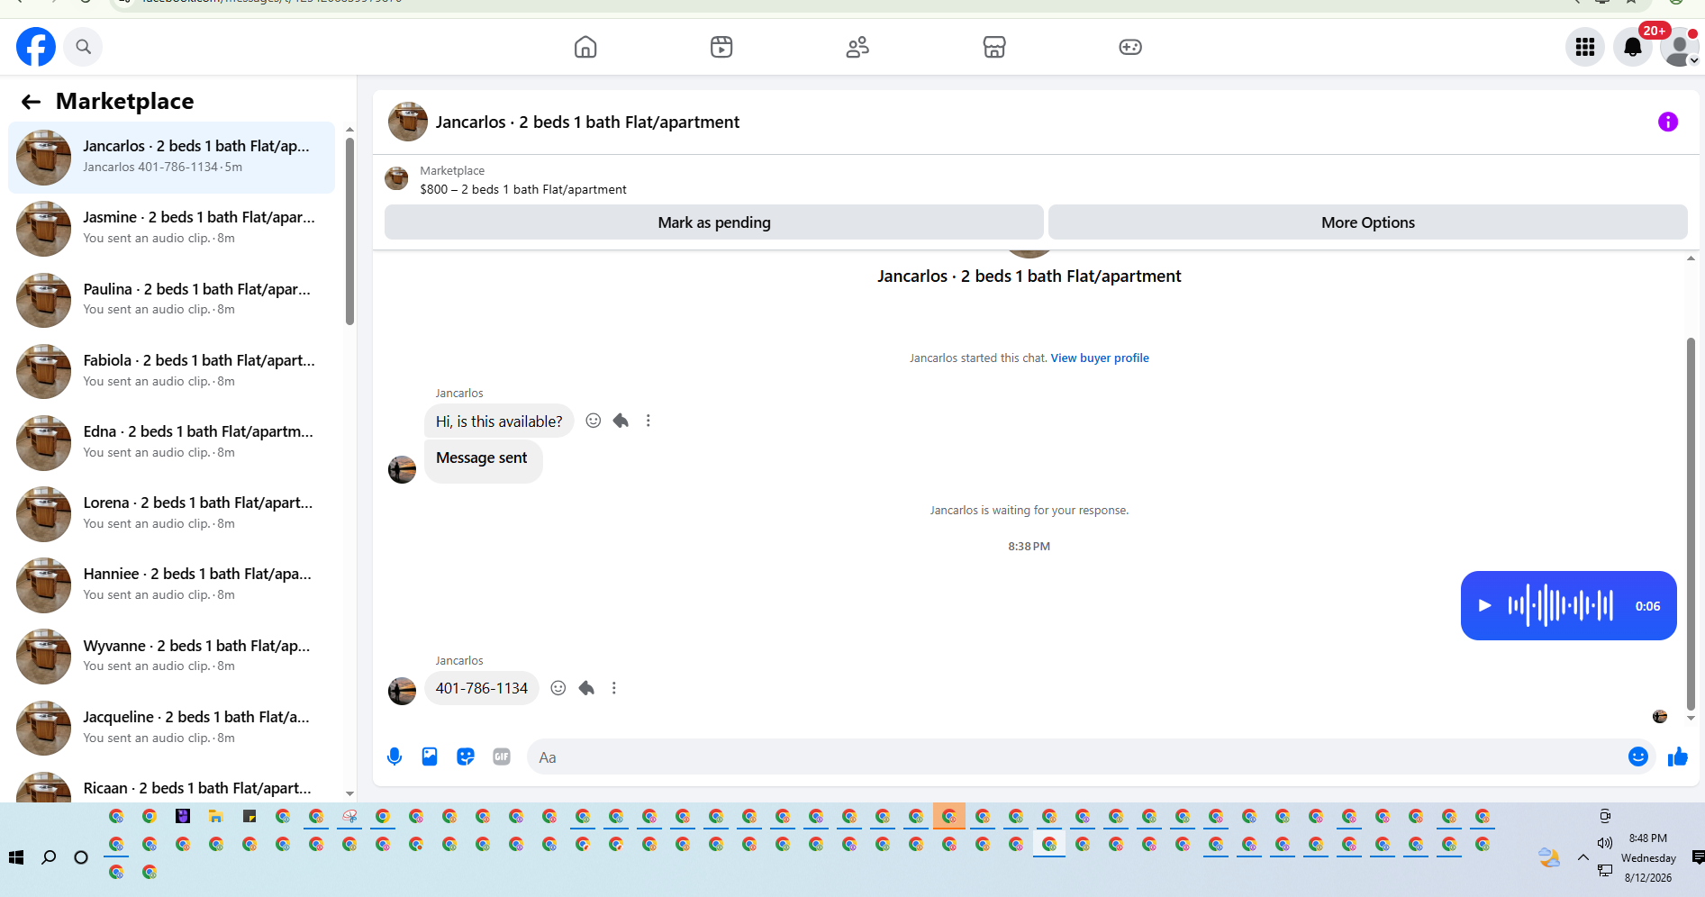1705x897 pixels.
Task: Open the Edna conversation
Action: click(x=172, y=442)
